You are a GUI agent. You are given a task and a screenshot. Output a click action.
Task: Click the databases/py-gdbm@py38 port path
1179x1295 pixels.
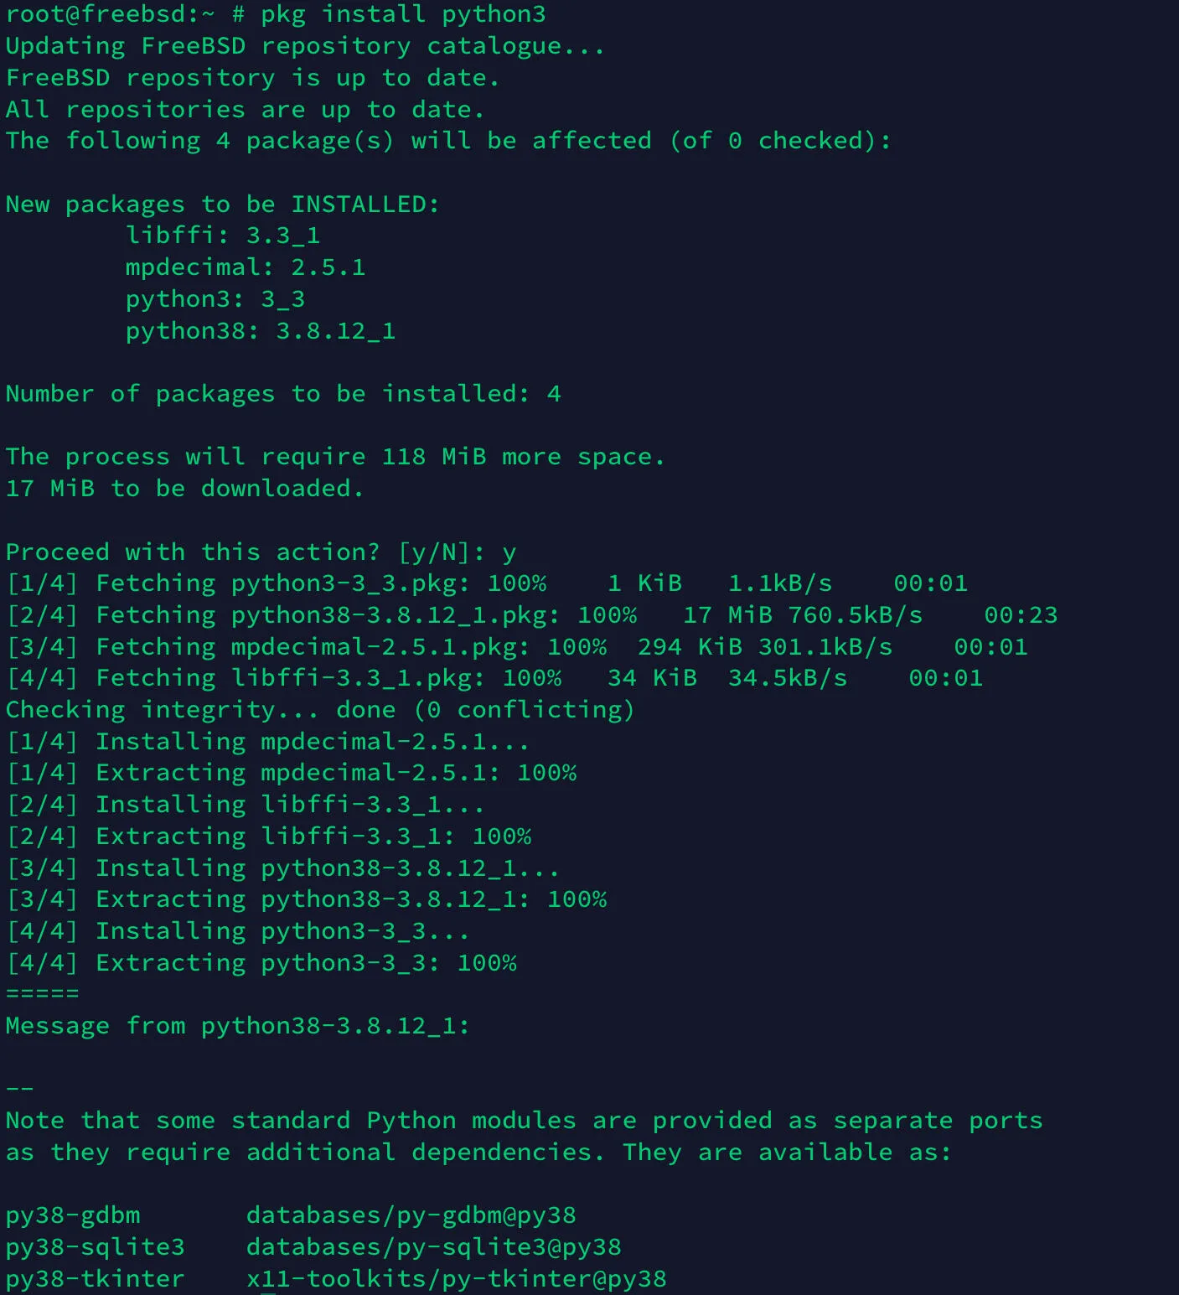411,1215
